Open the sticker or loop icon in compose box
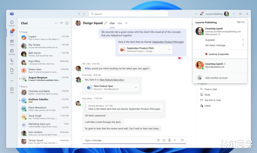257x153 pixels. point(169,140)
